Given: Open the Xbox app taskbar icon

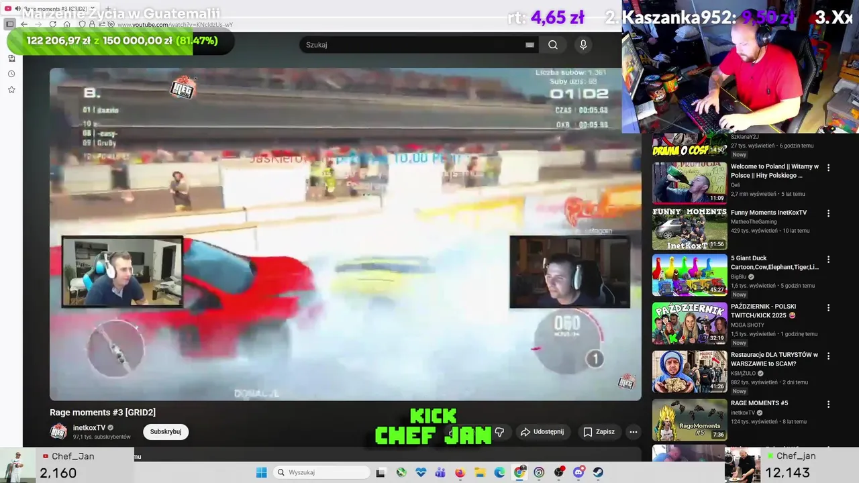Looking at the screenshot, I should (401, 472).
